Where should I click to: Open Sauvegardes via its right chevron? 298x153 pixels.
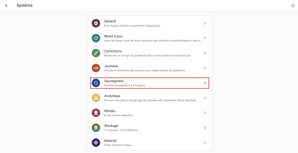[x=205, y=83]
